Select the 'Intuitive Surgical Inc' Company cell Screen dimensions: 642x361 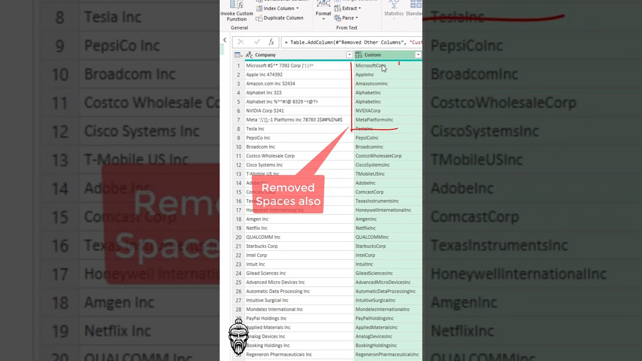coord(299,300)
